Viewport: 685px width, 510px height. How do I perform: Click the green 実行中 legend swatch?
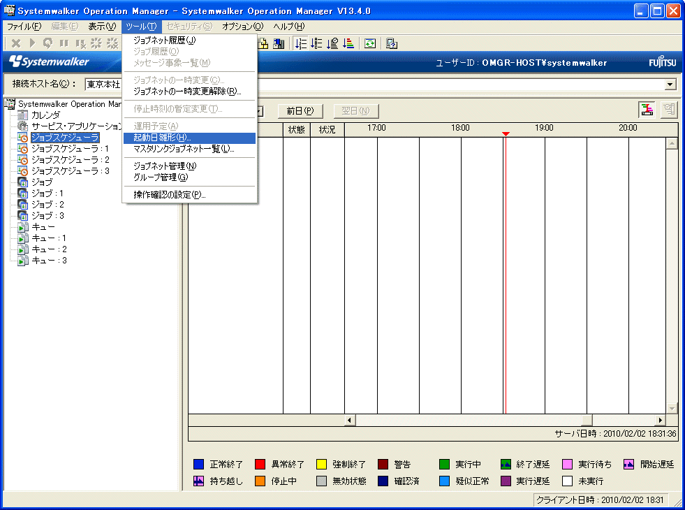pos(444,464)
